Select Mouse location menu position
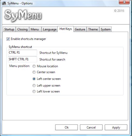Image resolution: width=132 pixels, height=136 pixels. pyautogui.click(x=34, y=66)
